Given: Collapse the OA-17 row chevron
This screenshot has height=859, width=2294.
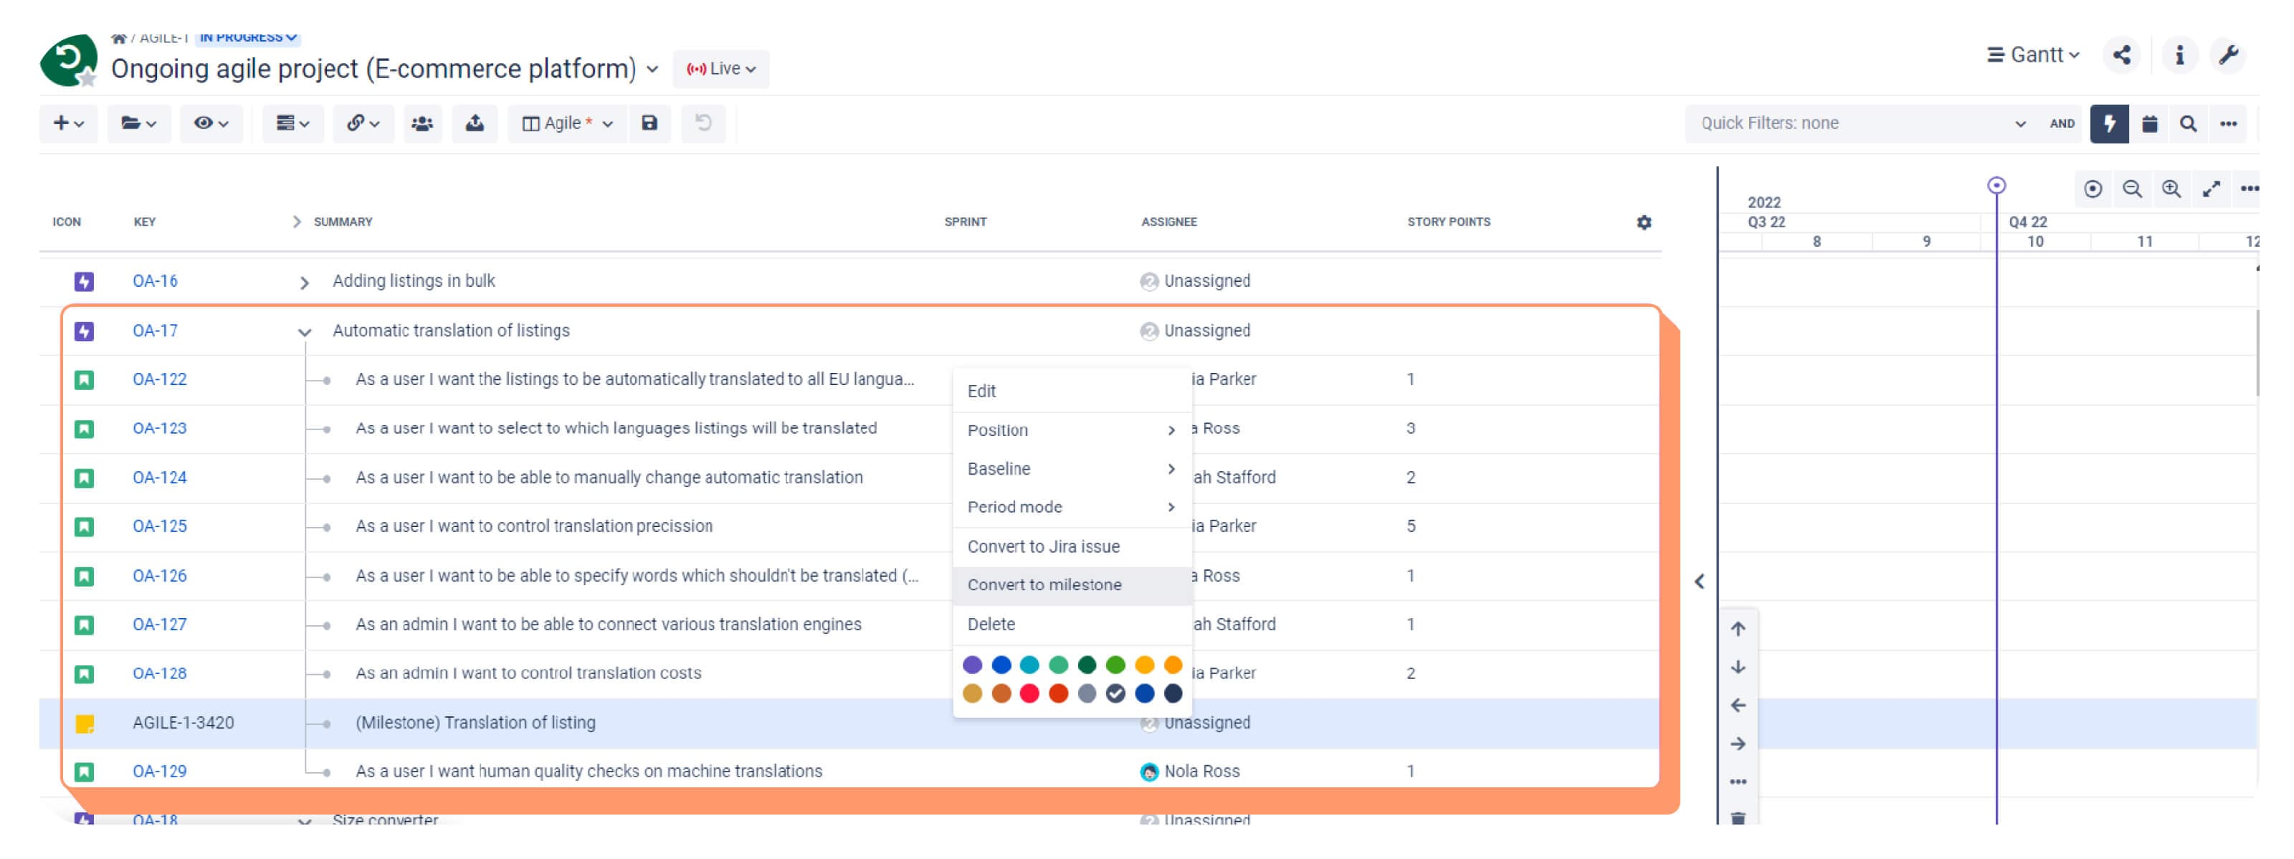Looking at the screenshot, I should (x=305, y=333).
